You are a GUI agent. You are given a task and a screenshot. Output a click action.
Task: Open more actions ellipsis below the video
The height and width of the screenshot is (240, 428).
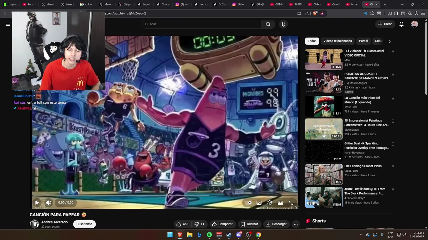pyautogui.click(x=296, y=224)
